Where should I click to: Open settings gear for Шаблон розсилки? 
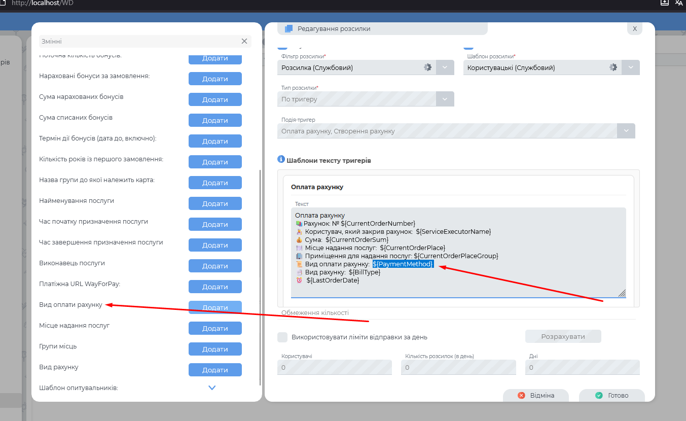[x=613, y=67]
